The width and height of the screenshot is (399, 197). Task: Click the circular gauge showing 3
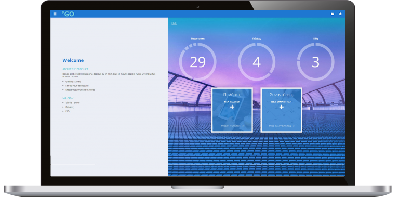point(315,62)
